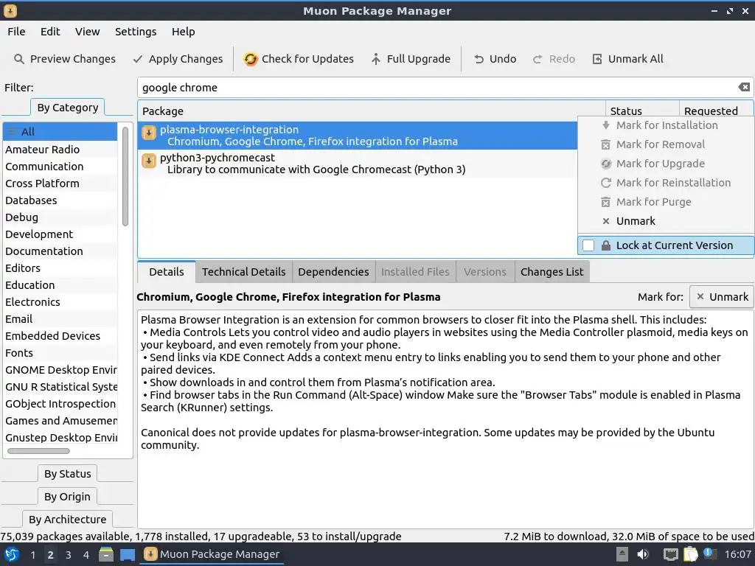Click the Requested column header

(x=716, y=111)
